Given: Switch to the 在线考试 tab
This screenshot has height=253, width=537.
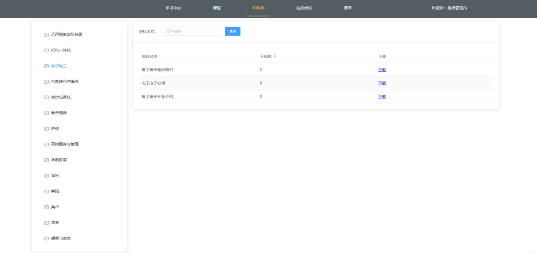Looking at the screenshot, I should coord(304,8).
